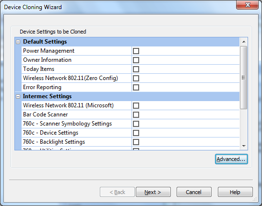Enable Error Reporting cloning checkbox
Viewport: 262px width, 206px height.
point(136,87)
